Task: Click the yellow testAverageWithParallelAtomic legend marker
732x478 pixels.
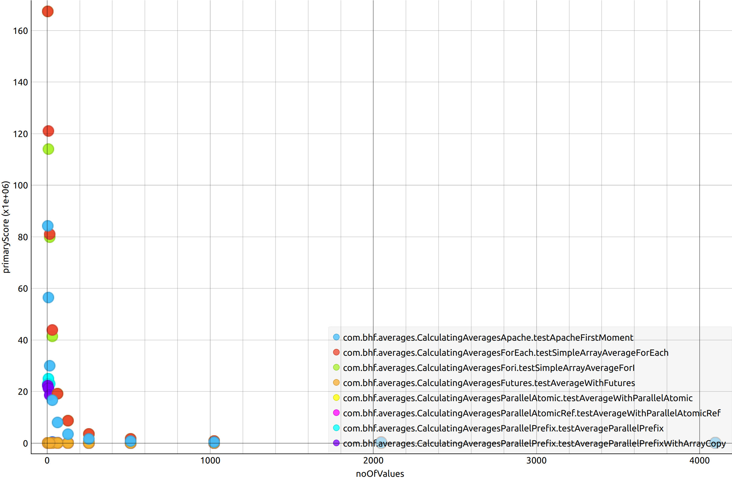Action: (336, 398)
